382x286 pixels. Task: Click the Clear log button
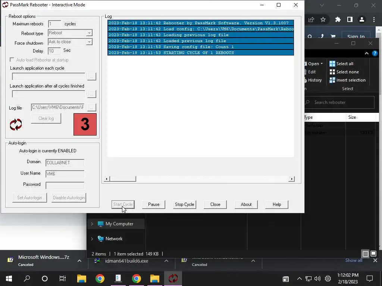pos(46,118)
